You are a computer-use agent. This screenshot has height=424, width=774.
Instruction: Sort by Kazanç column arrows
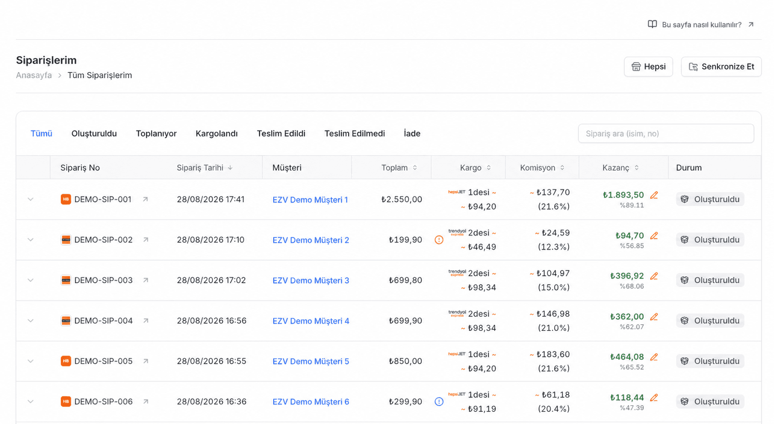pos(636,168)
